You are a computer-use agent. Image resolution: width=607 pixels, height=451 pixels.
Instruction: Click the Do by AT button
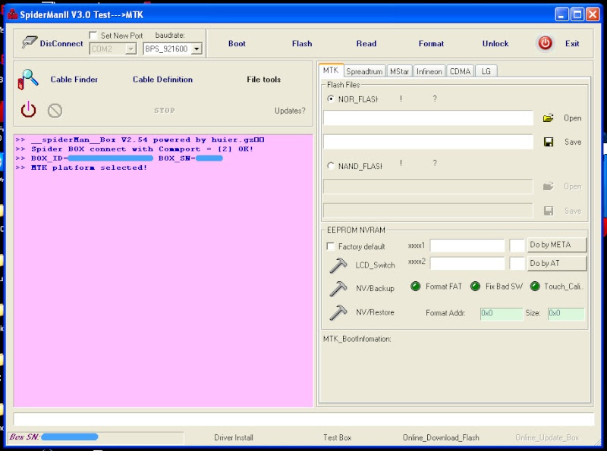click(x=557, y=264)
